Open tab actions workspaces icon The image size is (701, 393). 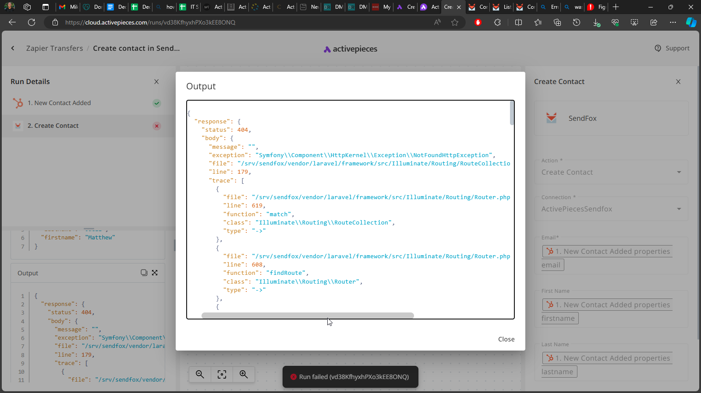(27, 7)
